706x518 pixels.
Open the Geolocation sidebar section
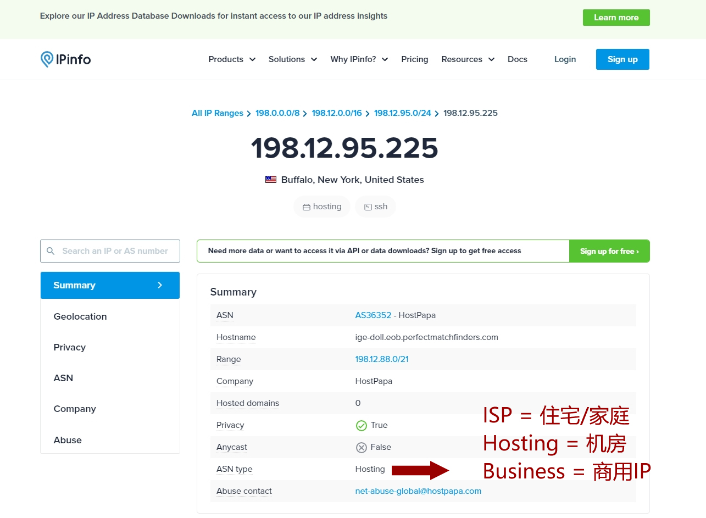pos(80,316)
